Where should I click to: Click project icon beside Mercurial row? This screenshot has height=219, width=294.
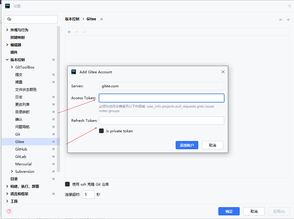click(x=53, y=164)
